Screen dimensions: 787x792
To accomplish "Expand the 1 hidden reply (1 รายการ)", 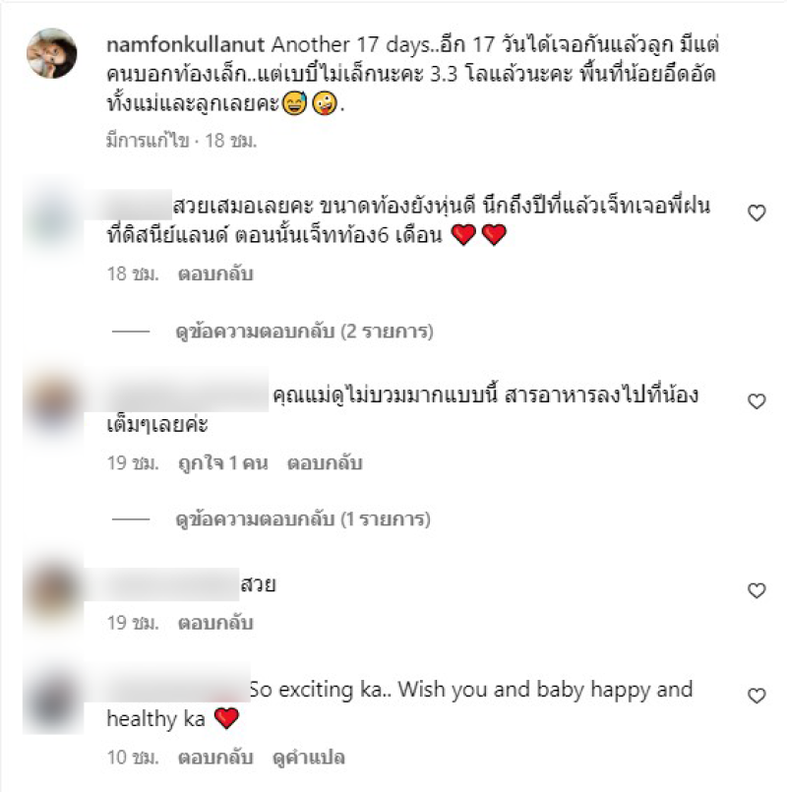I will coord(303,519).
